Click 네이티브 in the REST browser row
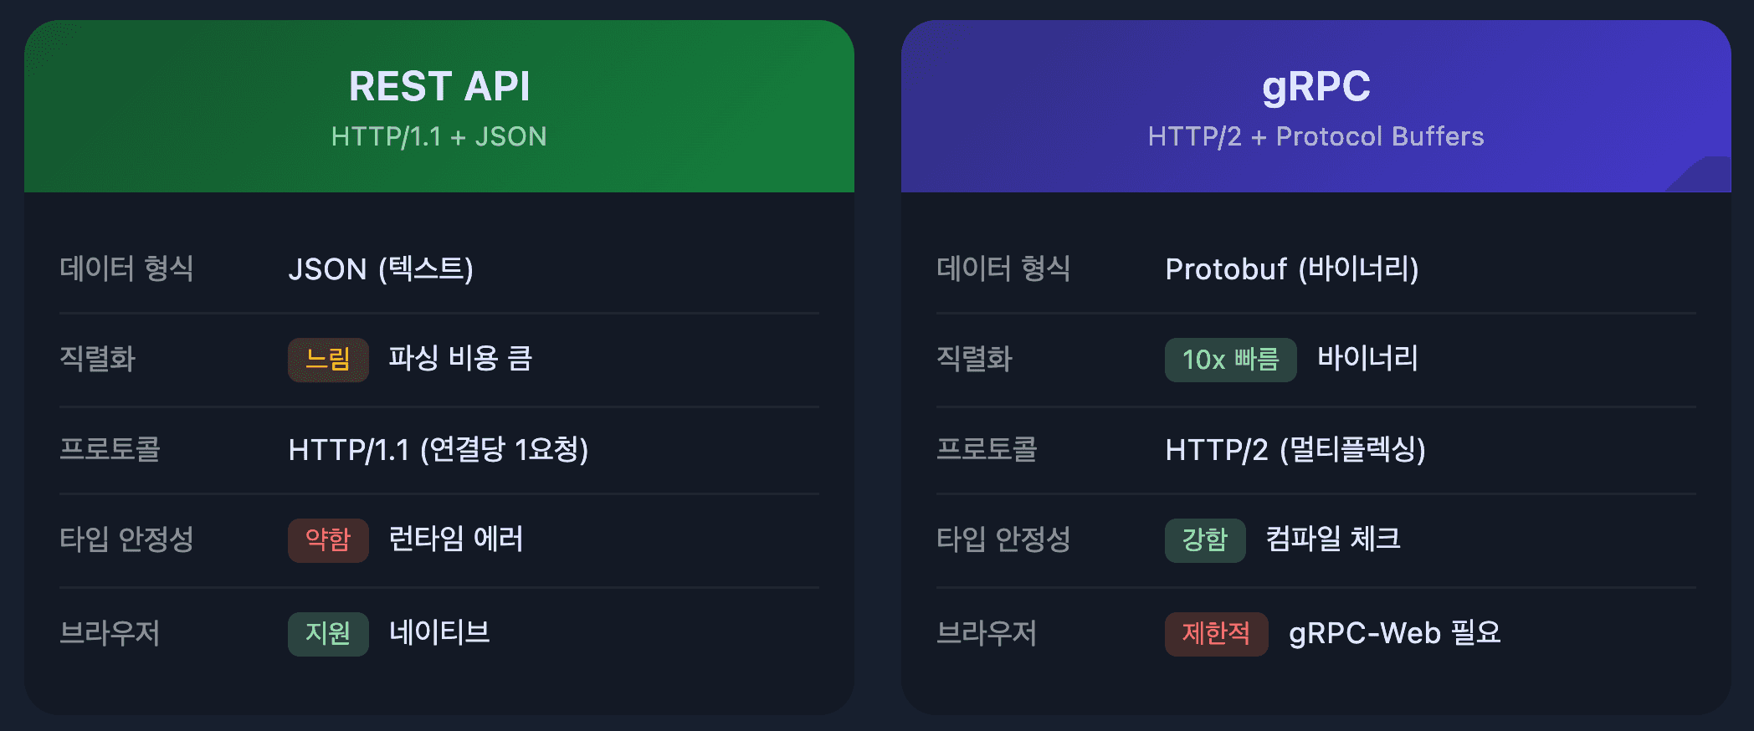The width and height of the screenshot is (1754, 731). (x=439, y=633)
